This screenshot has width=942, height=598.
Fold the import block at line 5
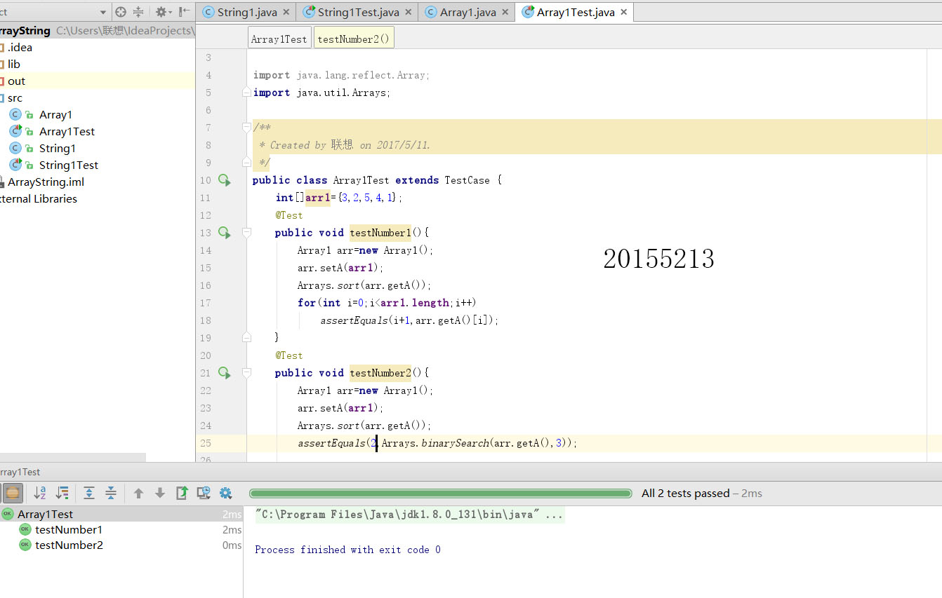coord(246,93)
